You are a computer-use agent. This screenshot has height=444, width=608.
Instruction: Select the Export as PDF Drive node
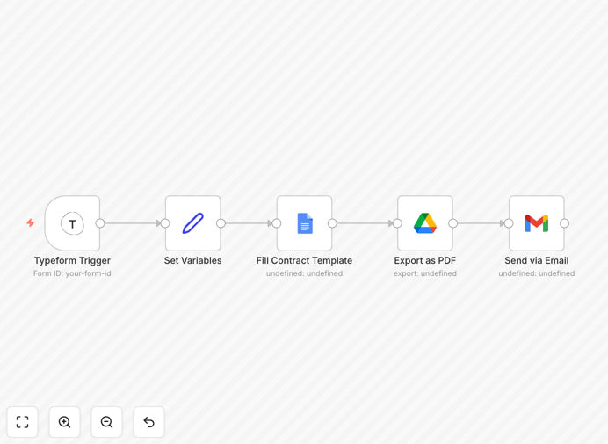425,223
